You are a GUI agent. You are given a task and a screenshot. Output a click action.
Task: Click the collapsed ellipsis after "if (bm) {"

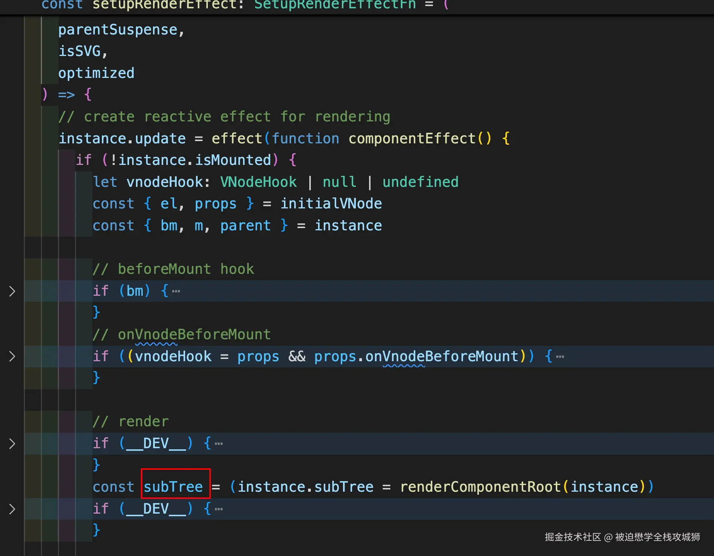[176, 291]
